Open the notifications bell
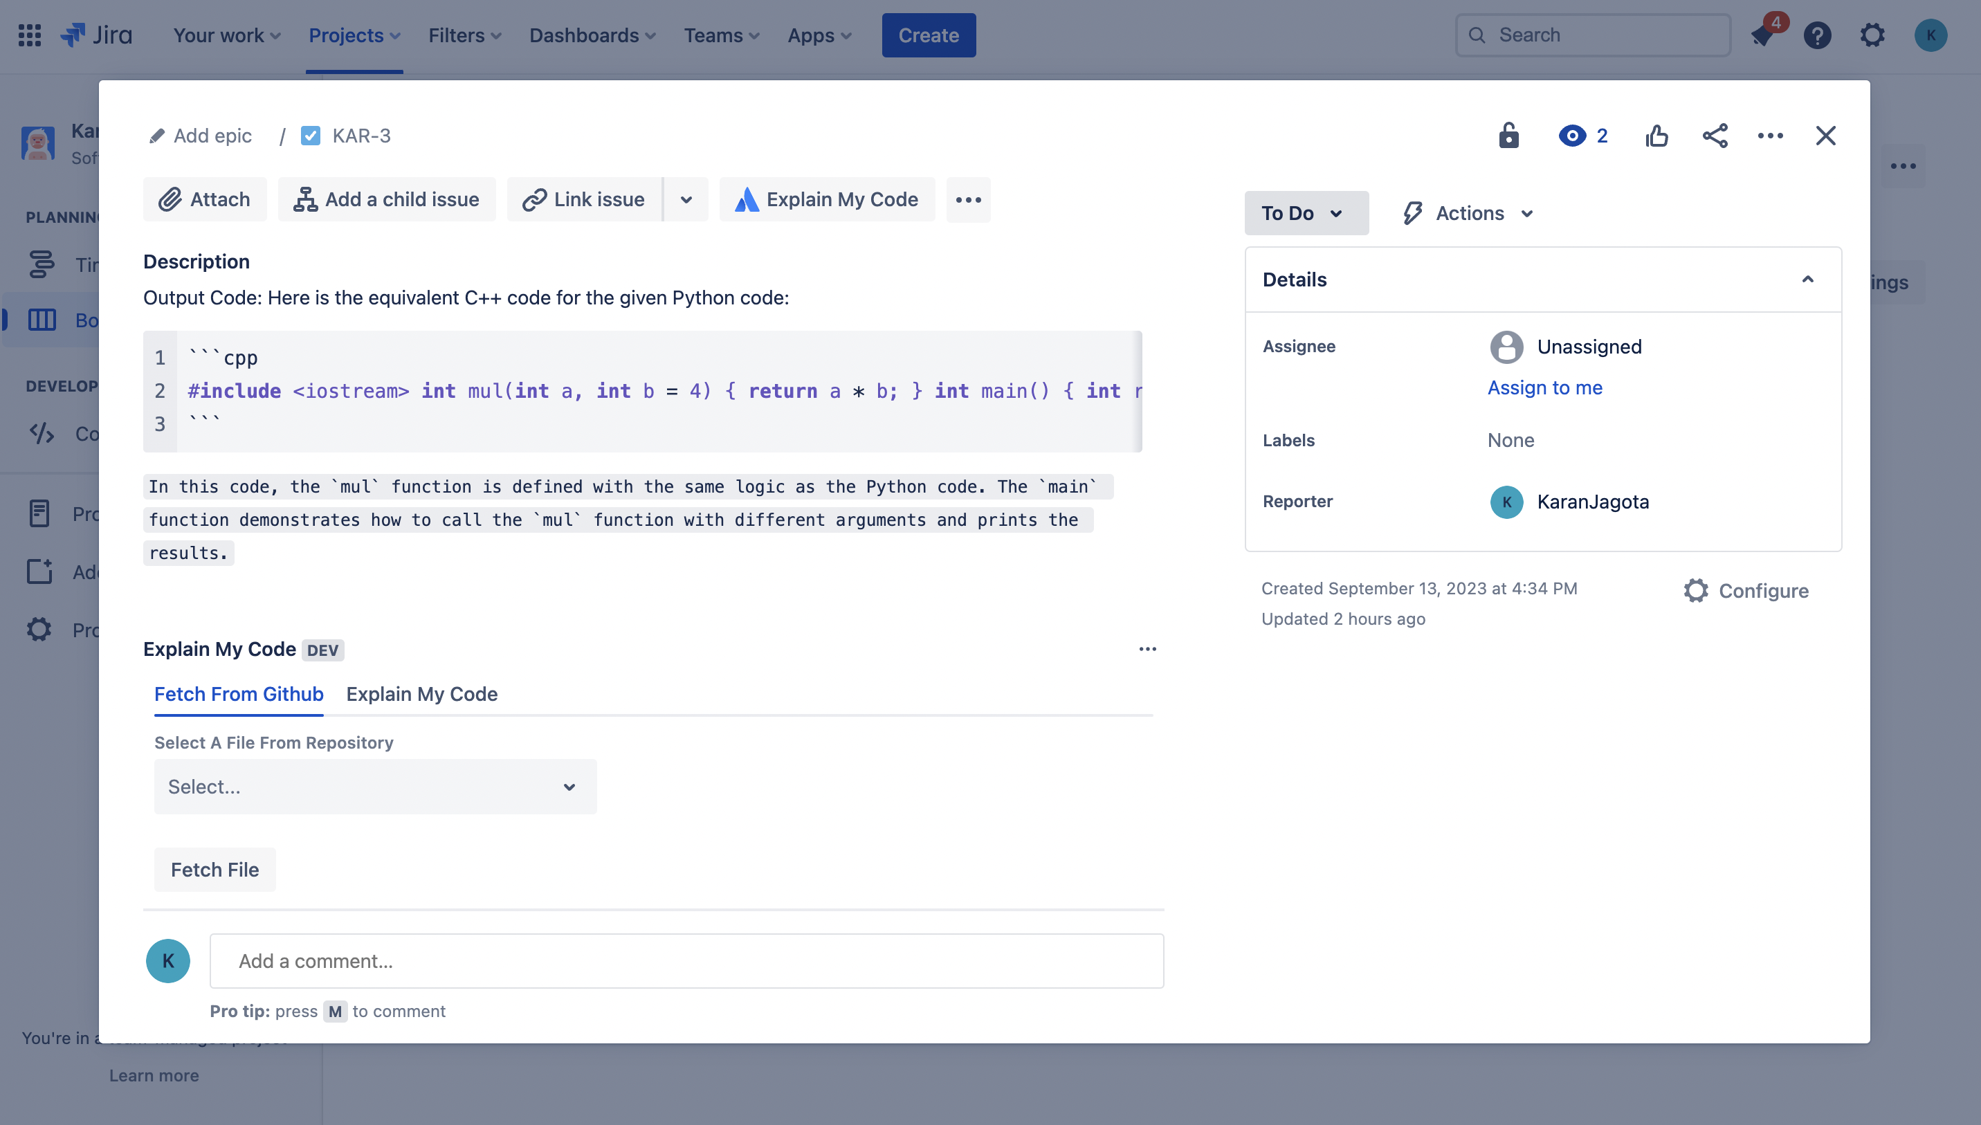The height and width of the screenshot is (1125, 1981). click(x=1762, y=35)
